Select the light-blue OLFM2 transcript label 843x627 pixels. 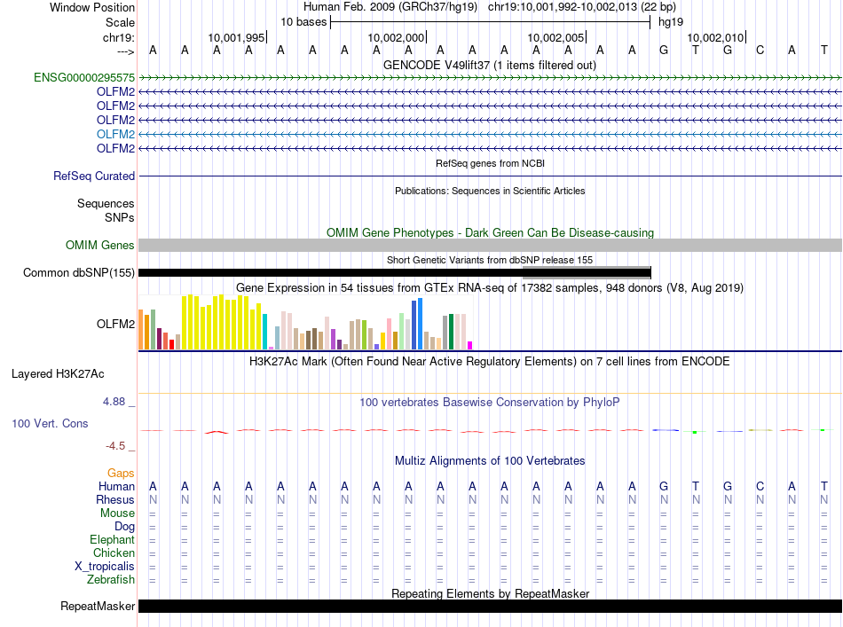pyautogui.click(x=115, y=134)
